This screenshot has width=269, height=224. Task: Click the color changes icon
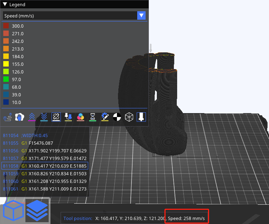click(81, 117)
